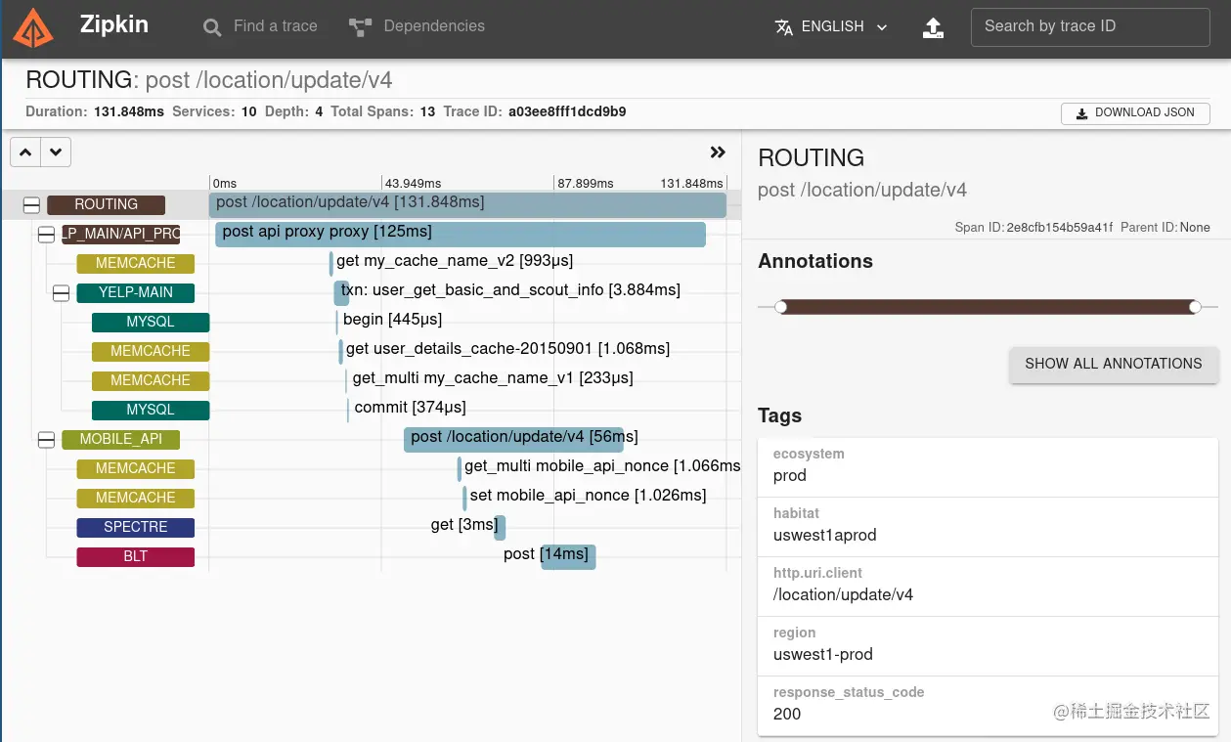Click the Search by trace ID field
Viewport: 1231px width, 742px height.
pyautogui.click(x=1089, y=26)
